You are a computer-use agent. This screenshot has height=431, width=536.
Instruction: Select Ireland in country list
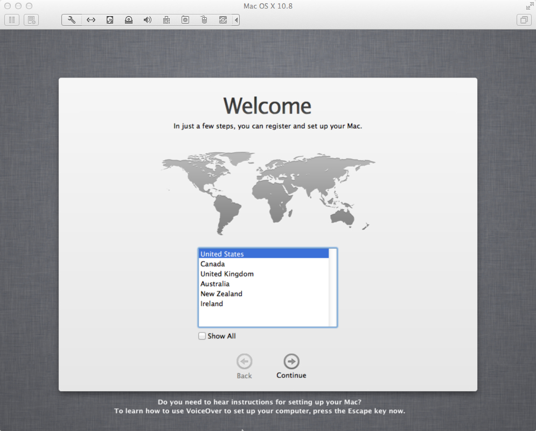(x=263, y=303)
